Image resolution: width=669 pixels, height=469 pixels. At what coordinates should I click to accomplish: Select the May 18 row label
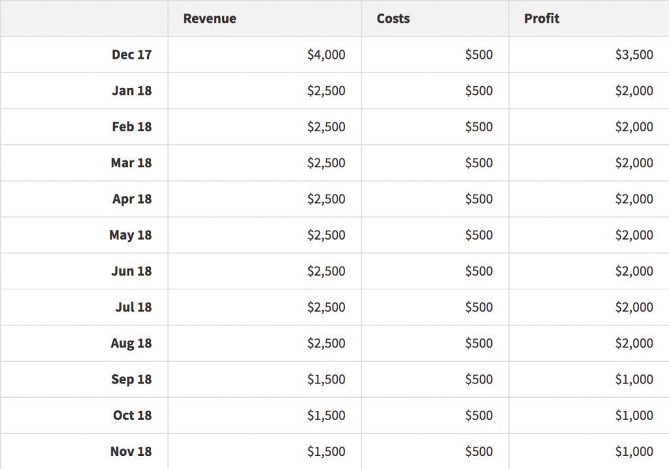pos(130,235)
